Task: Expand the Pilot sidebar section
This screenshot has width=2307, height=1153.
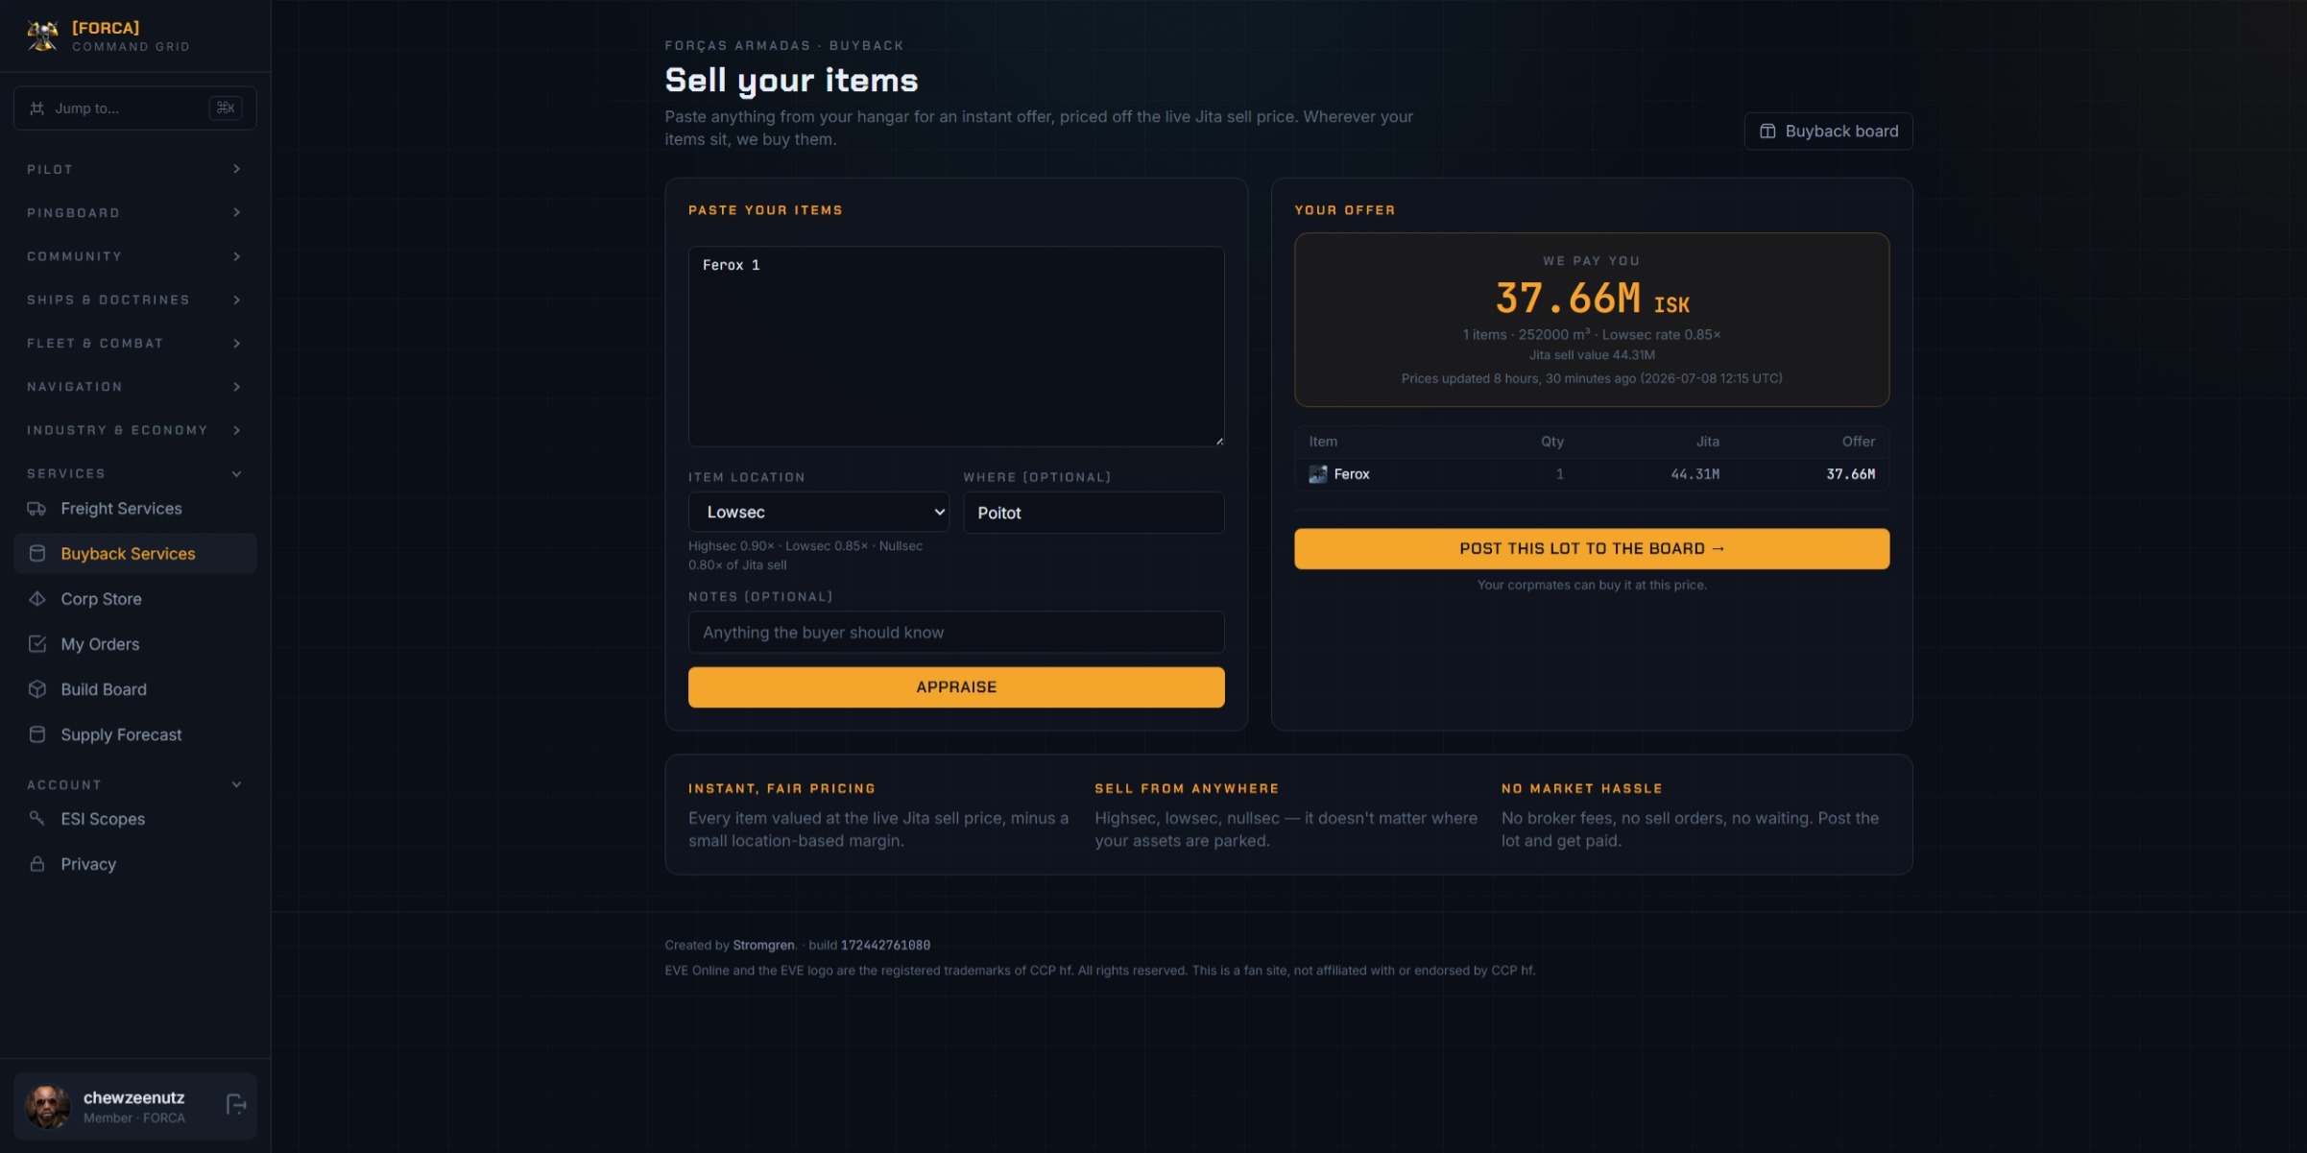Action: pos(134,169)
